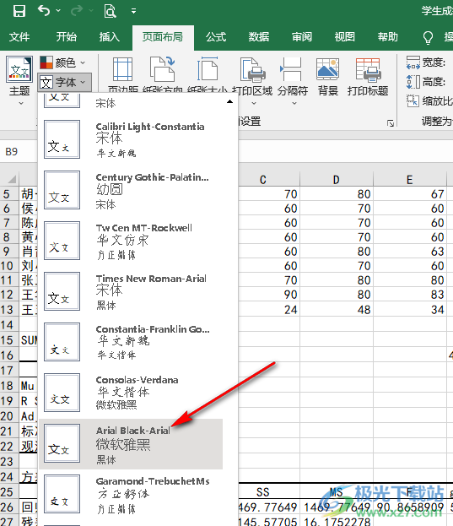This screenshot has height=526, width=453.
Task: Open the 文件 menu tab
Action: point(19,36)
